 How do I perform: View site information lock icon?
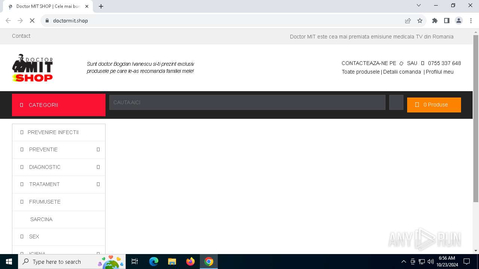click(47, 21)
